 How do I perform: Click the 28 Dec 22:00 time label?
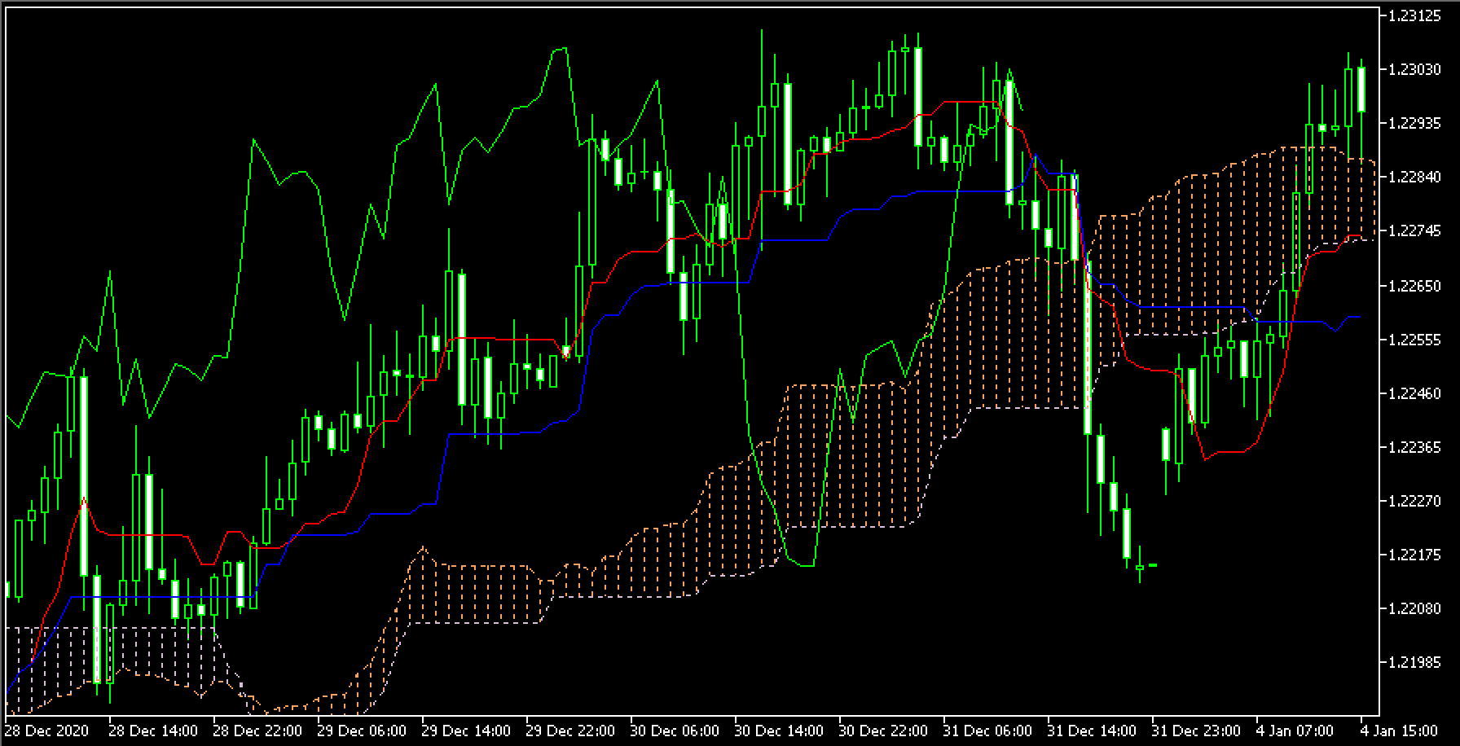click(257, 730)
